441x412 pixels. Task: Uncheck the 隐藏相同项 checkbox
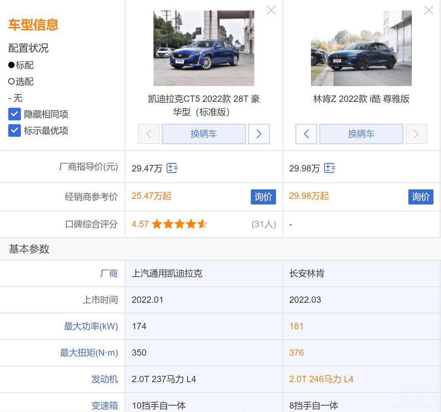[14, 114]
